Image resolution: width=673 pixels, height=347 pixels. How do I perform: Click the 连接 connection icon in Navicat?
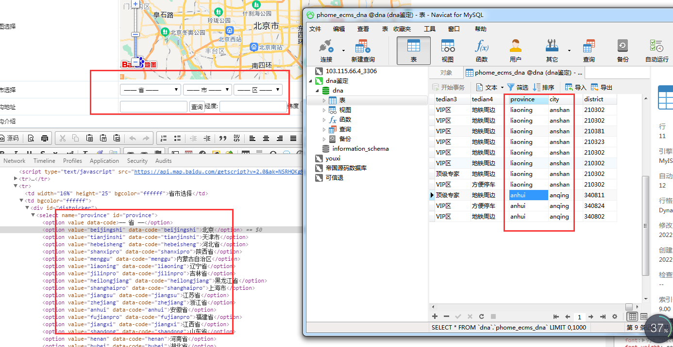point(326,50)
